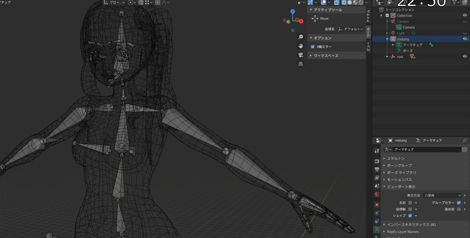Hide root object using its eye icon
This screenshot has width=470, height=238.
coord(465,56)
